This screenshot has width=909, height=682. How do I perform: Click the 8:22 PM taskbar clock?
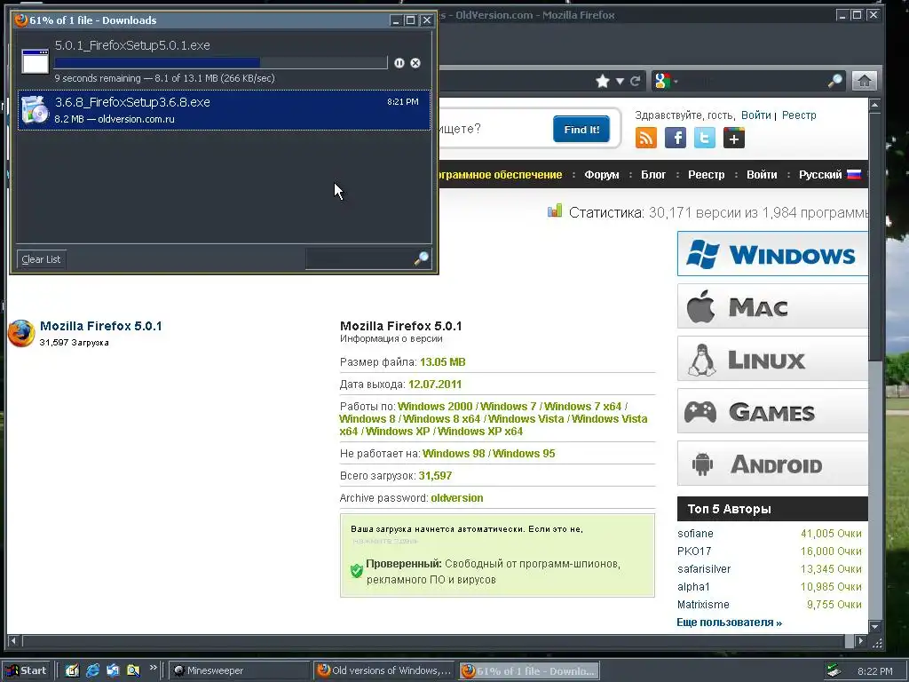pyautogui.click(x=874, y=671)
